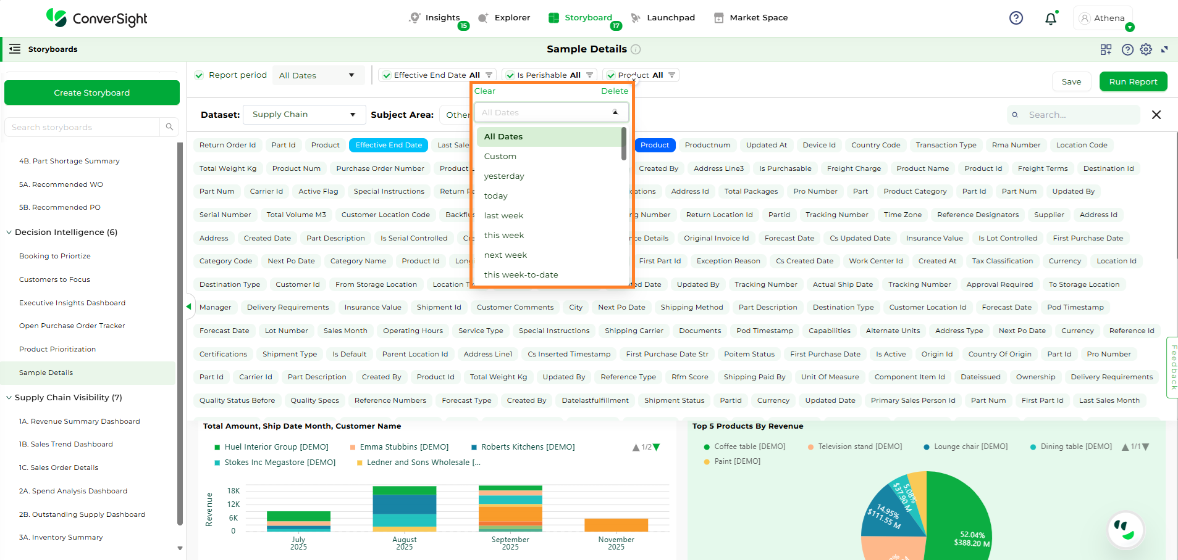
Task: Collapse the Decision Intelligence section
Action: (x=9, y=233)
